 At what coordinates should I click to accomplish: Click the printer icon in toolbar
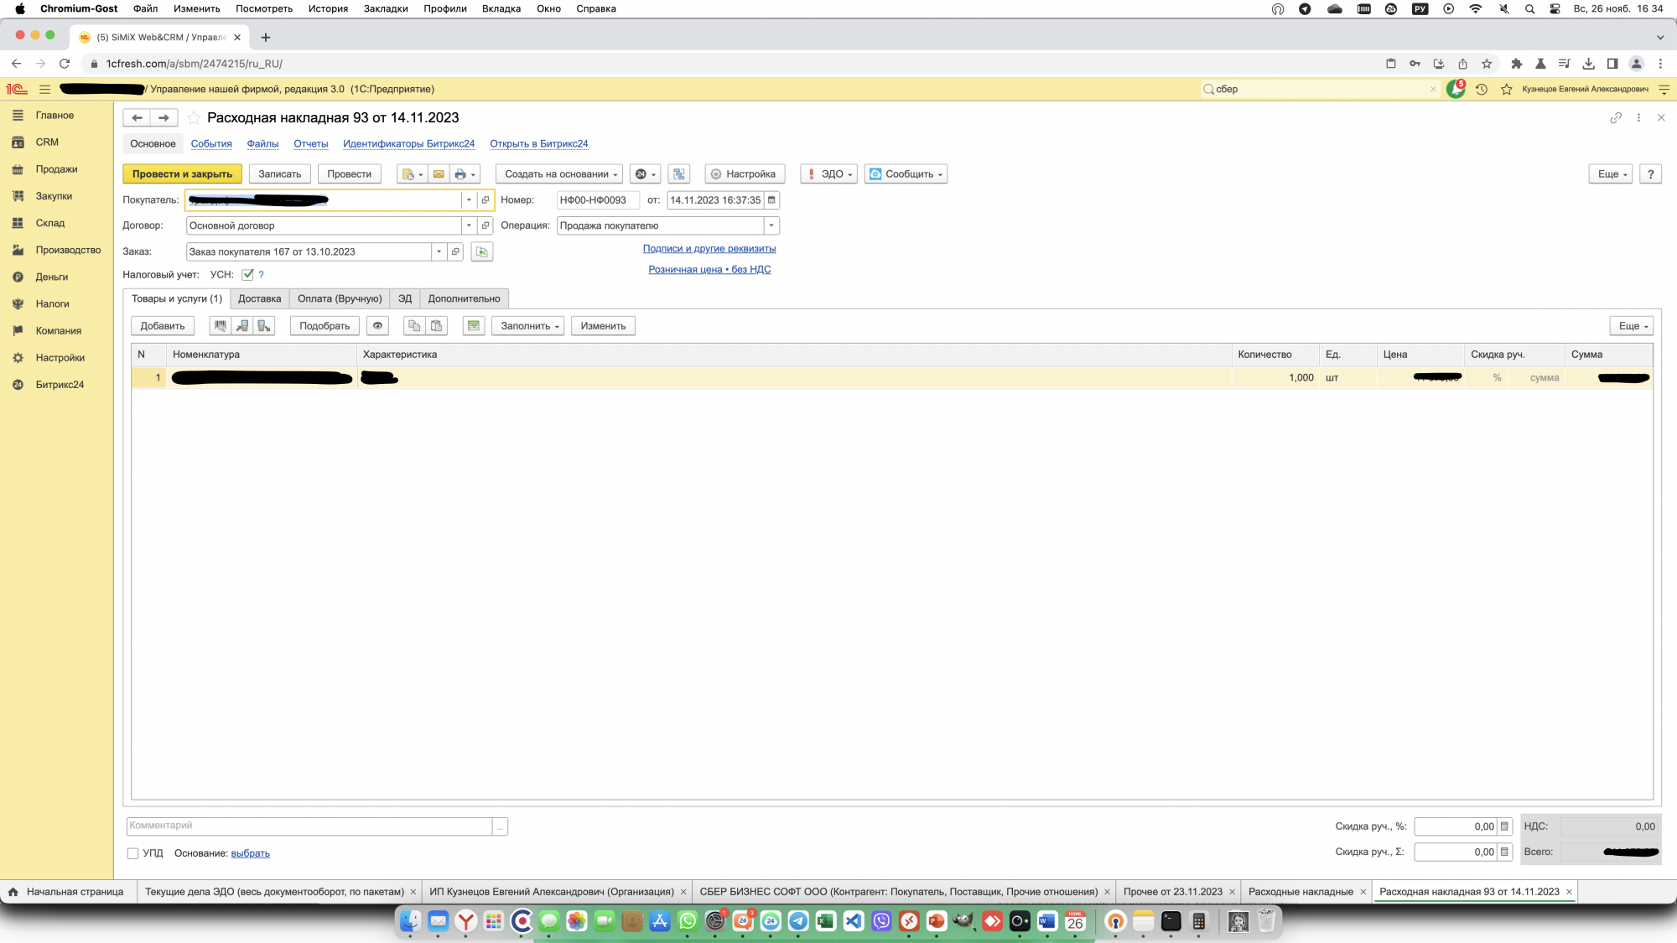[x=459, y=174]
